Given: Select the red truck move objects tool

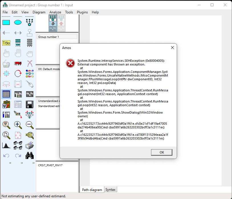Looking at the screenshot, I should 18,63.
